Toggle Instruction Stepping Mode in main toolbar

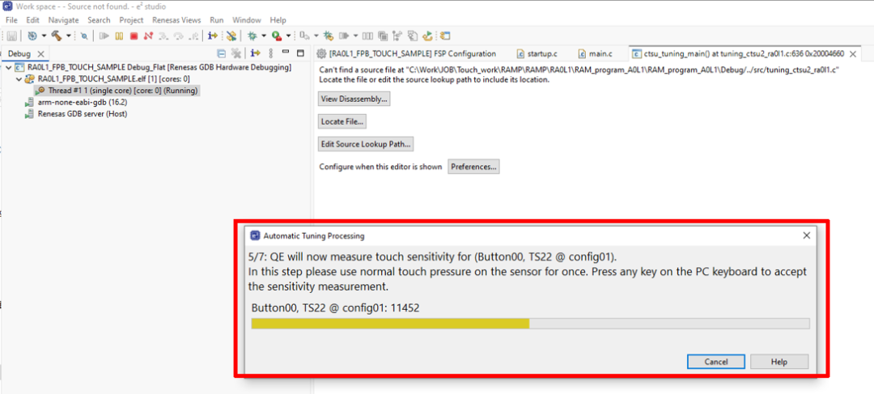click(212, 36)
